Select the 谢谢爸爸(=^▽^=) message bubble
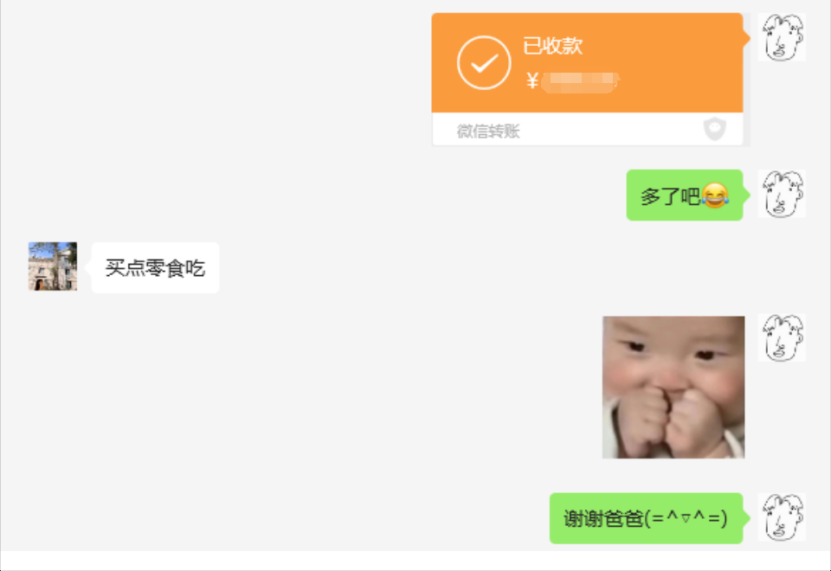 pyautogui.click(x=646, y=518)
